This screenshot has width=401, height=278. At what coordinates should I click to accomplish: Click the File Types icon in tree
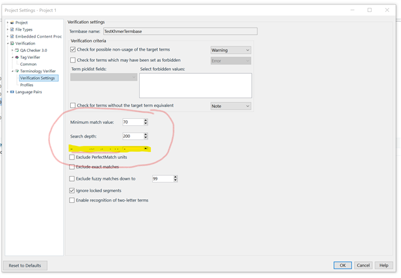12,29
